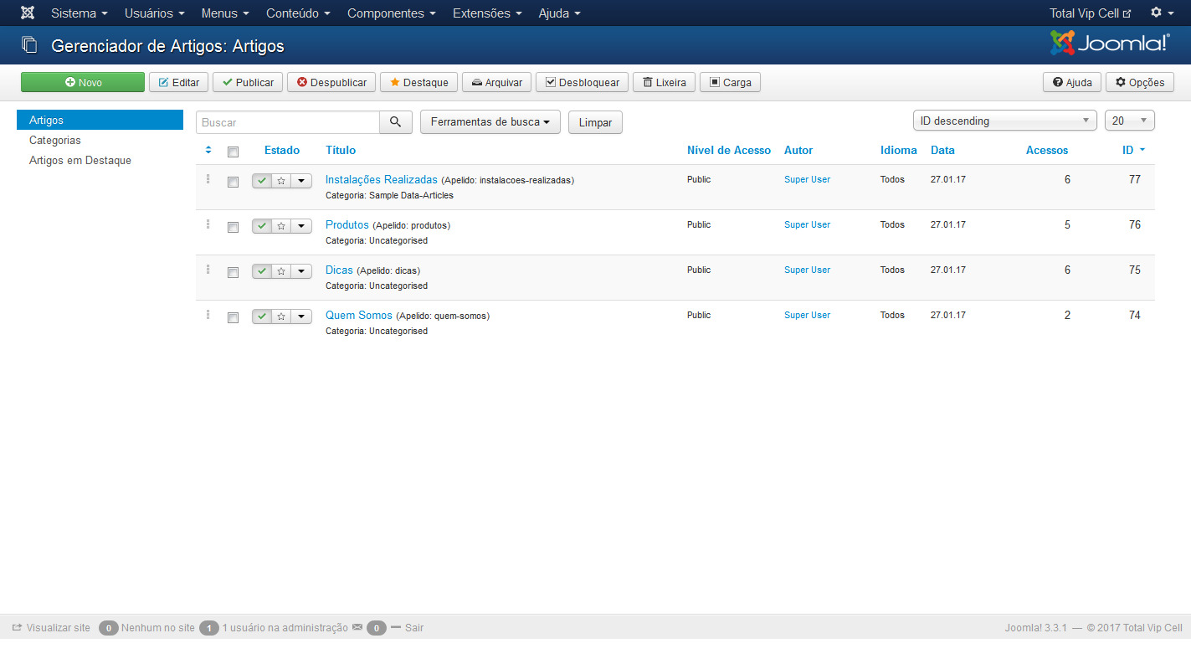Toggle the featured star for Dicas
The image size is (1191, 664).
(281, 270)
